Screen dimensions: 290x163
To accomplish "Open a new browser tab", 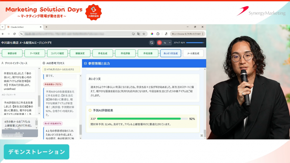I will [x=46, y=27].
